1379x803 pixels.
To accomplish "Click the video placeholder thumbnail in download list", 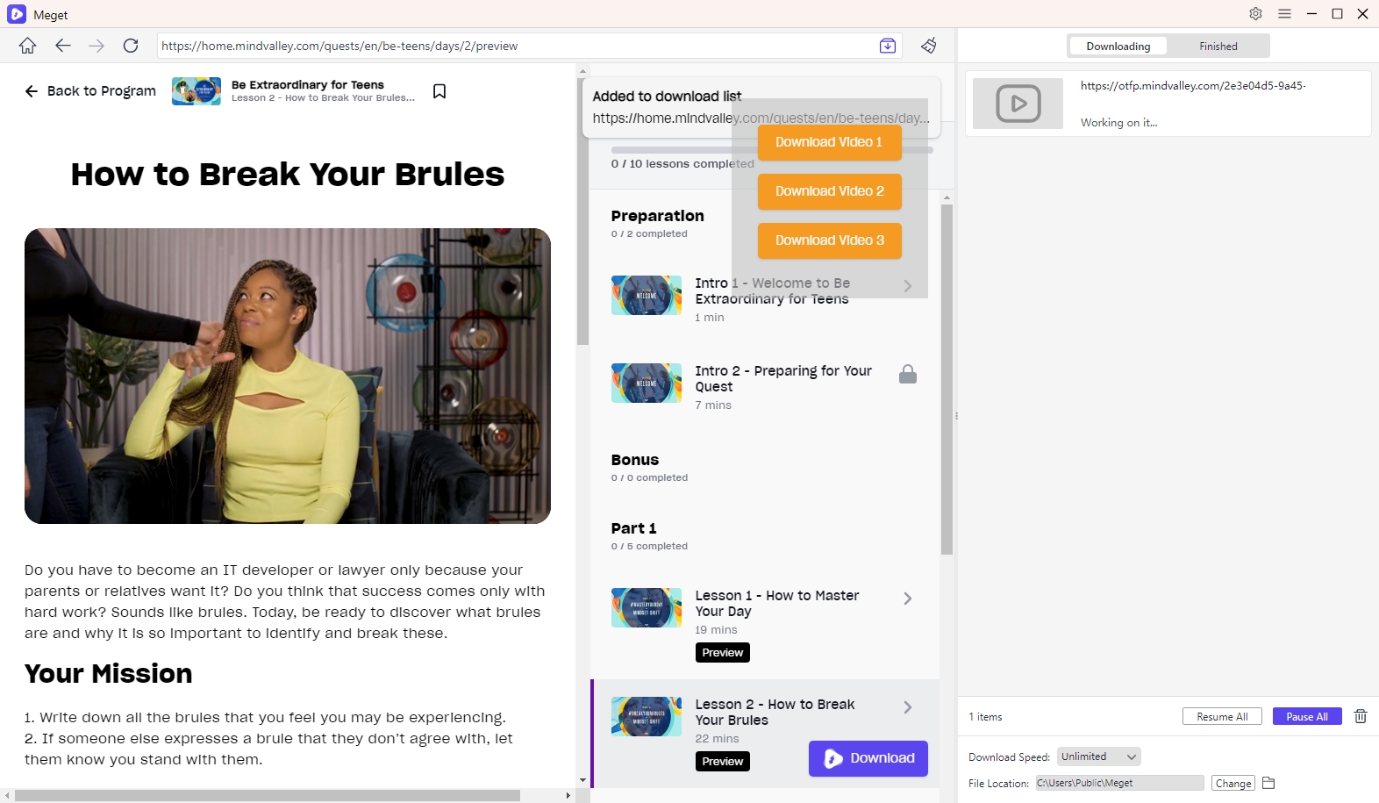I will click(1018, 104).
